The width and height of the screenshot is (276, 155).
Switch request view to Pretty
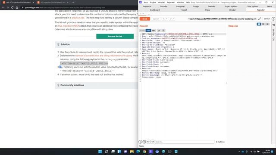[x=142, y=31]
